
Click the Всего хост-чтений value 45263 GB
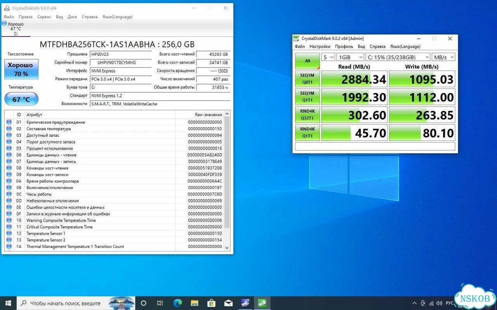point(213,54)
